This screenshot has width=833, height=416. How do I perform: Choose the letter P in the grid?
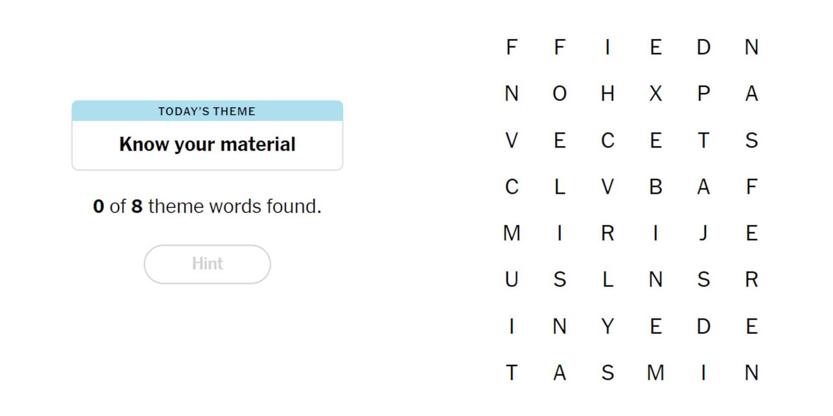(x=703, y=94)
